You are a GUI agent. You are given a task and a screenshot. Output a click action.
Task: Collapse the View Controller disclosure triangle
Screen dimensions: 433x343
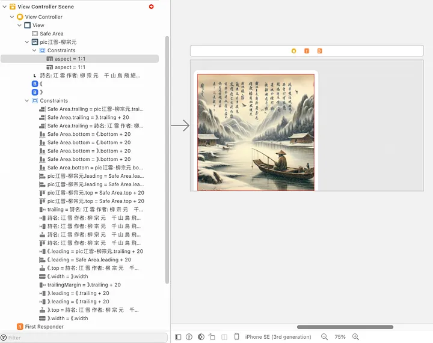coord(12,17)
